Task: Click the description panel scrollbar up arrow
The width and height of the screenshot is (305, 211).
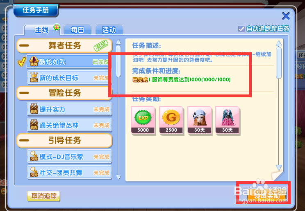Action: coord(279,43)
